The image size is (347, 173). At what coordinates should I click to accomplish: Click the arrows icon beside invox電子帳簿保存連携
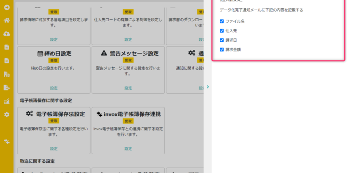[x=99, y=114]
